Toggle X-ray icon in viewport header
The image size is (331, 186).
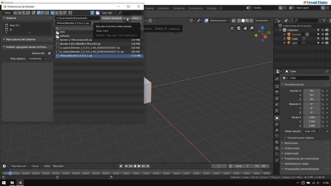coord(233,21)
